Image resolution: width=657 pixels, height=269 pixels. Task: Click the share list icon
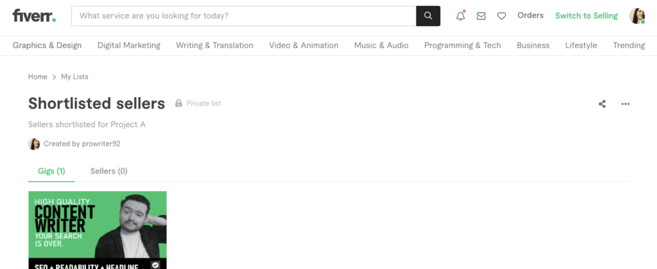pyautogui.click(x=602, y=104)
